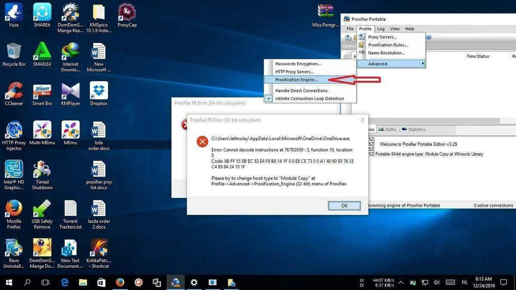Screen dimensions: 516x290
Task: Launch the SMADAV antivirus shortcut
Action: (42, 55)
